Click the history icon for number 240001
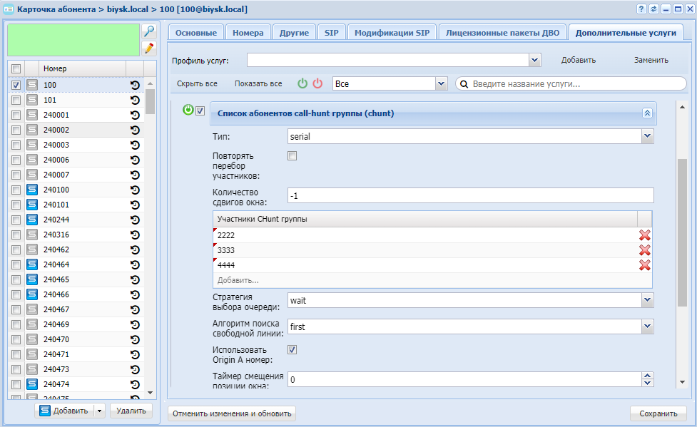 click(x=135, y=115)
